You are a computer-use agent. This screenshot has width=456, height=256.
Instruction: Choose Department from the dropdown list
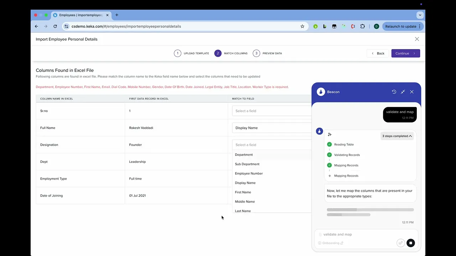pyautogui.click(x=272, y=155)
